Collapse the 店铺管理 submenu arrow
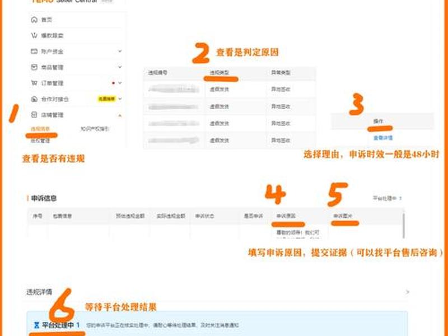 120,115
